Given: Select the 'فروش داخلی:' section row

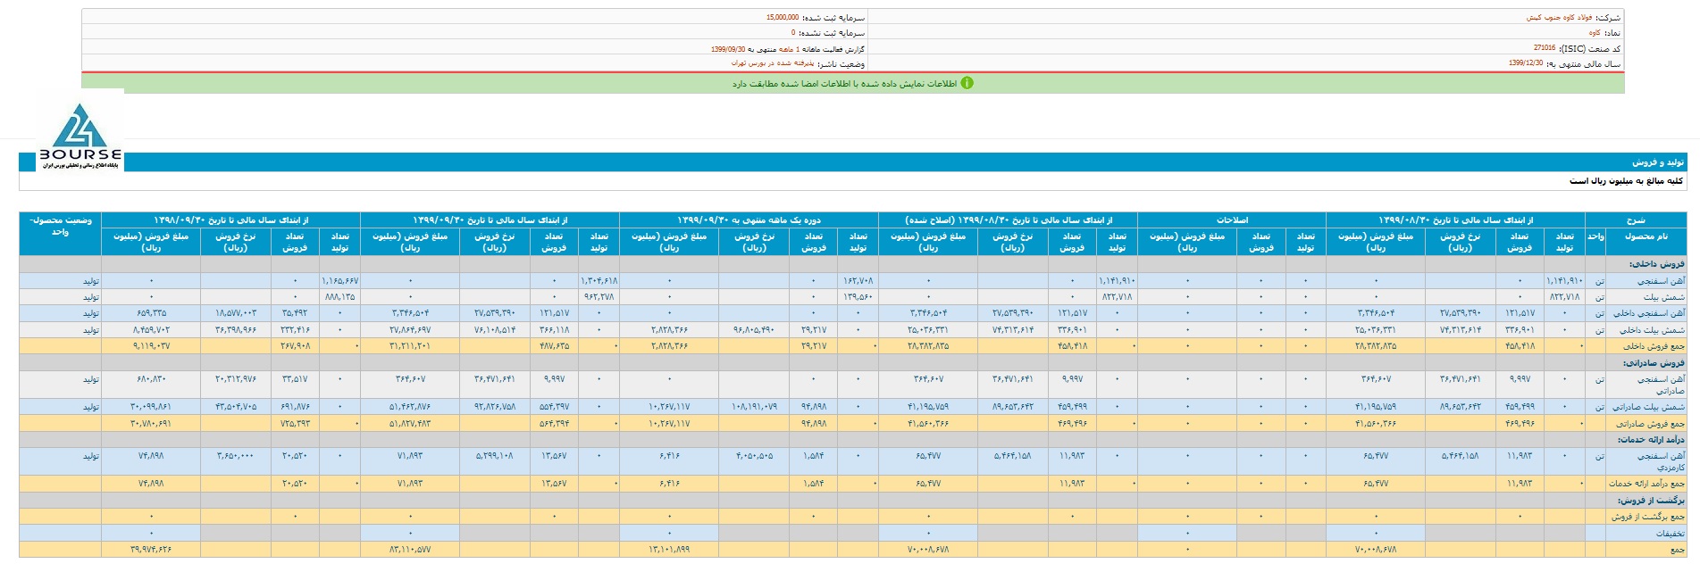Looking at the screenshot, I should pyautogui.click(x=853, y=264).
